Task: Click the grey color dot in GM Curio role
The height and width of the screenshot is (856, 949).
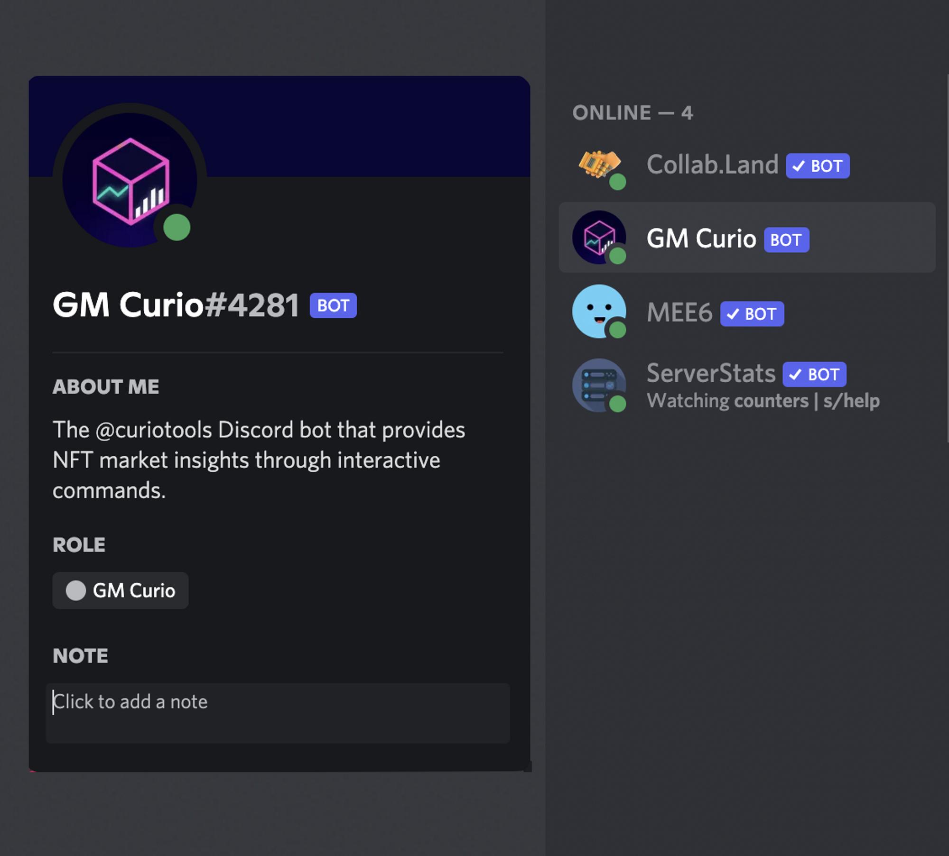Action: (75, 591)
